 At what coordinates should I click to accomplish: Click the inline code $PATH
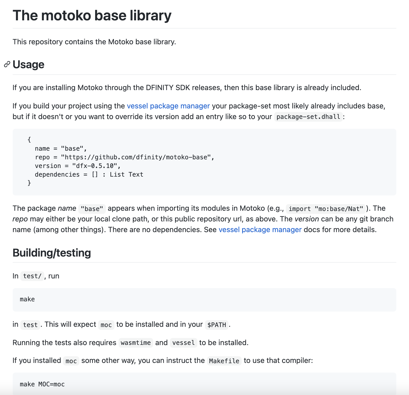(x=216, y=325)
